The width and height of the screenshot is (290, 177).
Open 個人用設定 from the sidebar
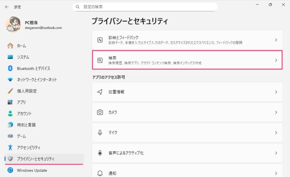(27, 91)
